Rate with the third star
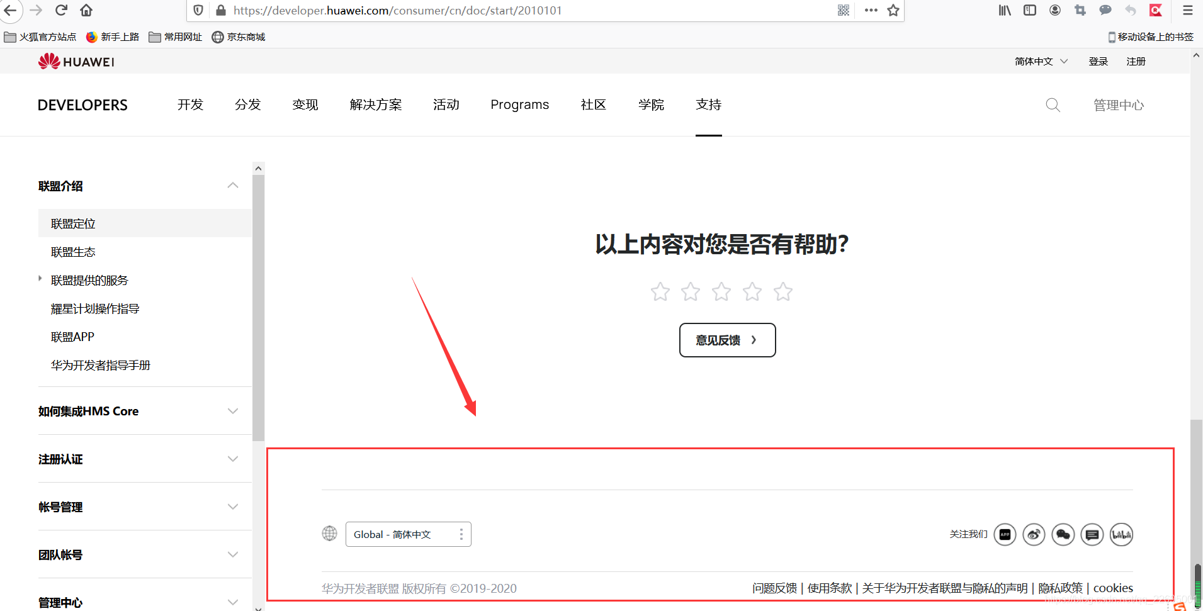 tap(721, 291)
